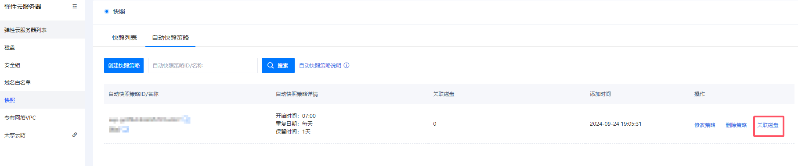The height and width of the screenshot is (166, 798).
Task: Click the copy icon beside the policy ID
Action: pyautogui.click(x=187, y=119)
